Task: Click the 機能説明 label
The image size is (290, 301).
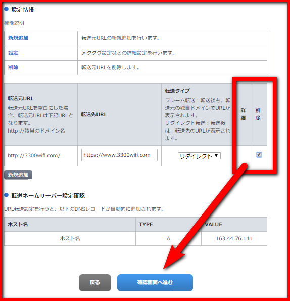Action: (x=14, y=23)
